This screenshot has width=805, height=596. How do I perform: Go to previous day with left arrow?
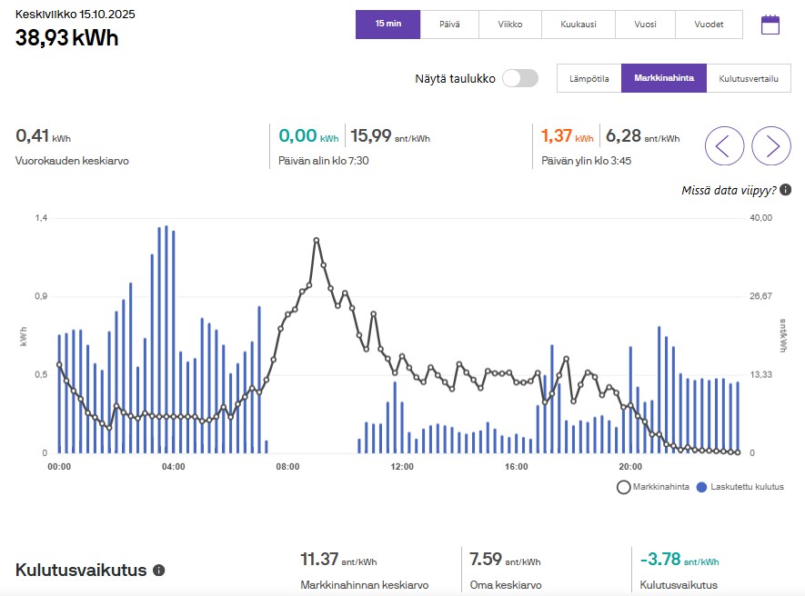point(724,145)
